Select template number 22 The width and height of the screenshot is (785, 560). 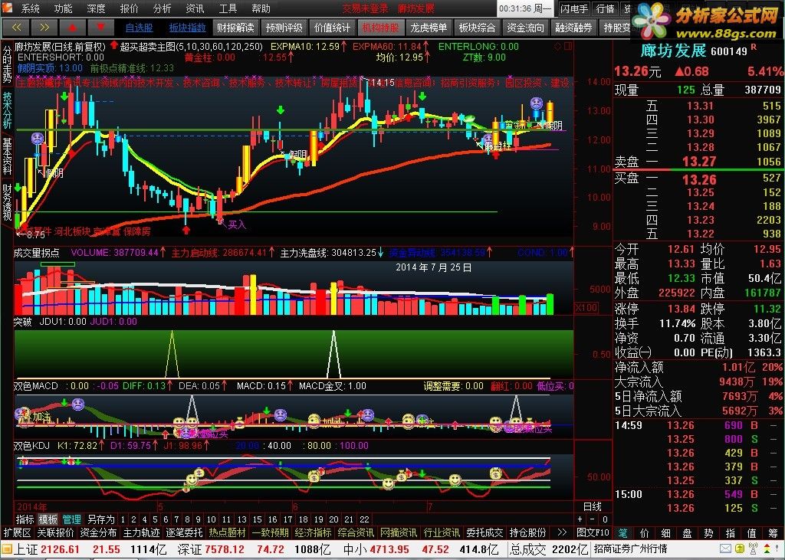click(364, 519)
